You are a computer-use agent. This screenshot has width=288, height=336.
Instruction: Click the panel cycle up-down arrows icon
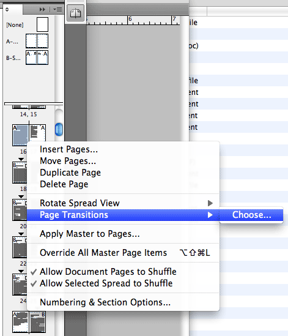[7, 9]
